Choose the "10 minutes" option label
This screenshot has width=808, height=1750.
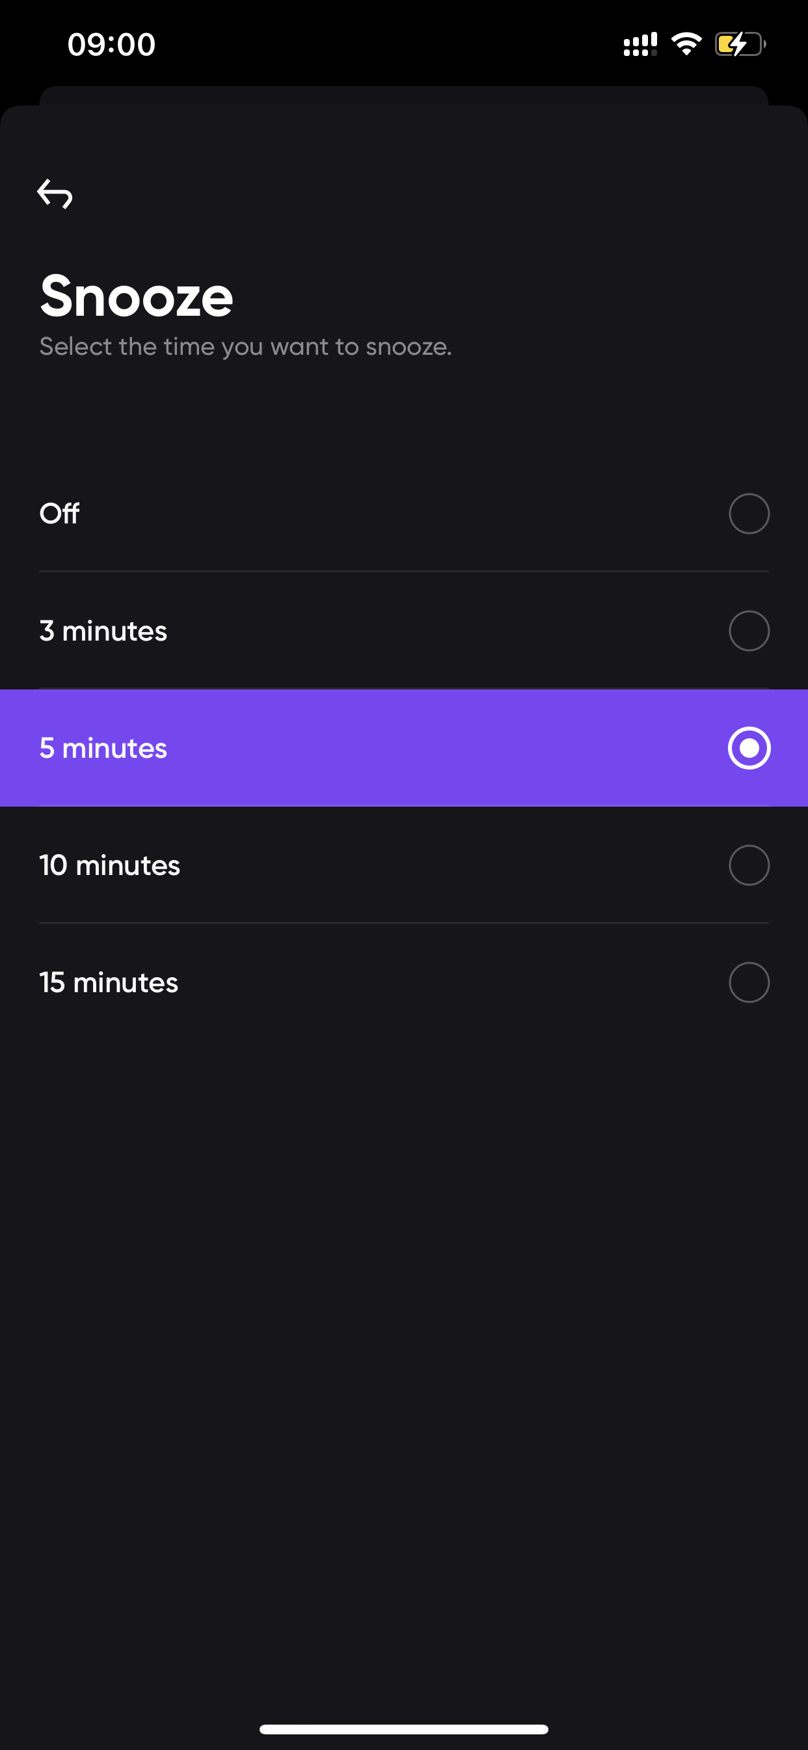click(110, 865)
